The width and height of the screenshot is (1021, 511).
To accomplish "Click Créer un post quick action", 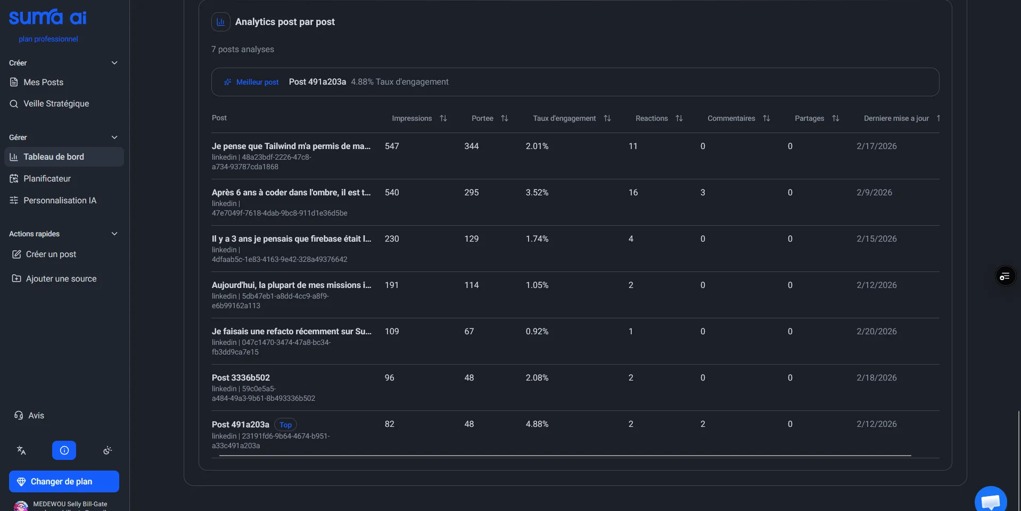I will 51,254.
